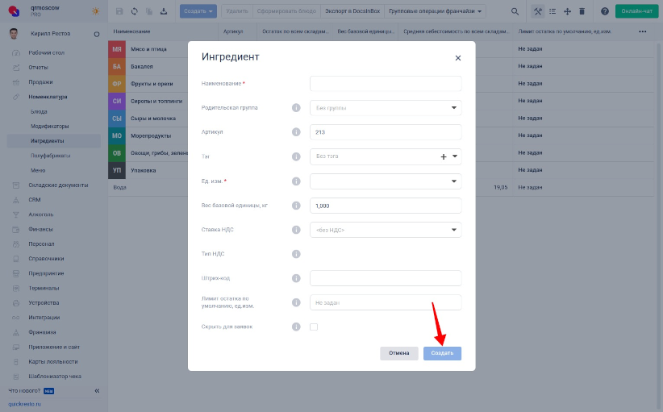
Task: Select Складские документы in sidebar
Action: pos(58,185)
